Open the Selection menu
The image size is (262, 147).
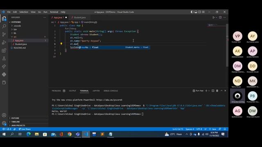click(x=24, y=12)
